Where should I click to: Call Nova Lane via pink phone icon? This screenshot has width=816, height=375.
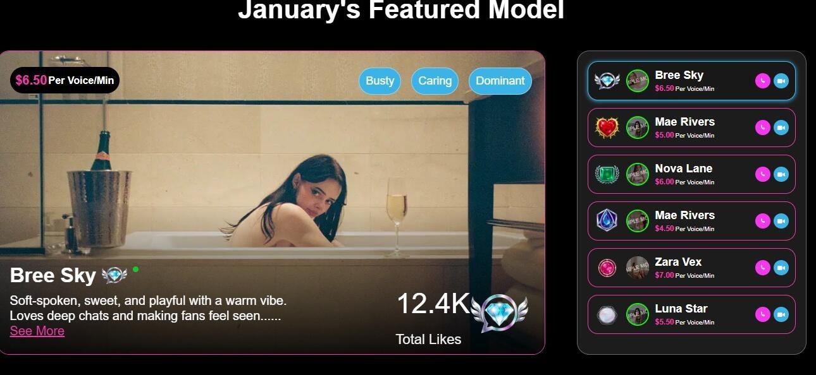pos(762,174)
